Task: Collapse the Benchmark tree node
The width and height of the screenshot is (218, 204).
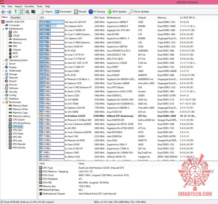Action: [3, 102]
